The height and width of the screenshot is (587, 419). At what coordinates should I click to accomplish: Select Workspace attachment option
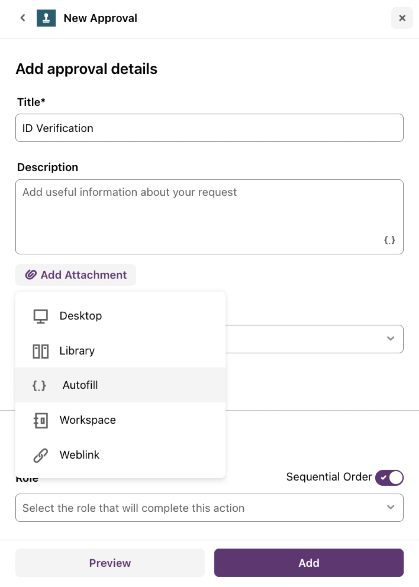[x=120, y=420]
